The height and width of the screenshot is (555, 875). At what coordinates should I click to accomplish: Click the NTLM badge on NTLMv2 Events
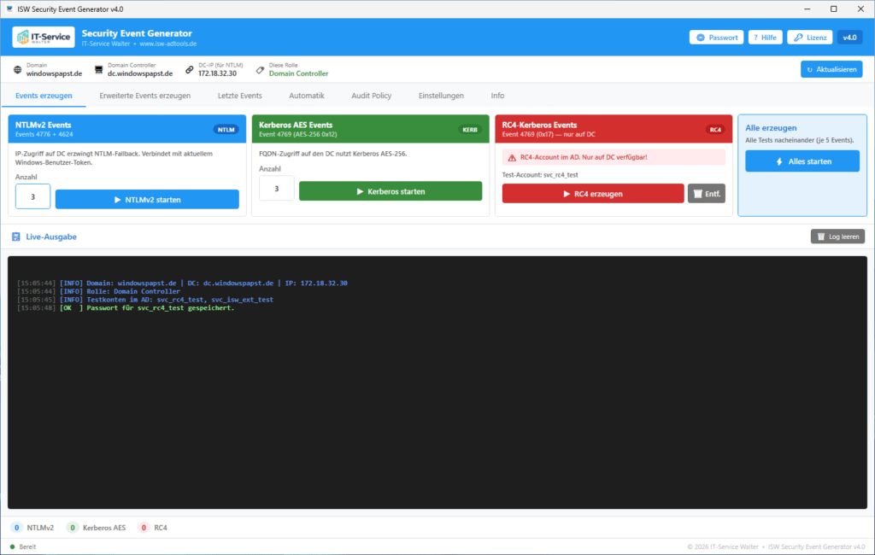tap(226, 130)
